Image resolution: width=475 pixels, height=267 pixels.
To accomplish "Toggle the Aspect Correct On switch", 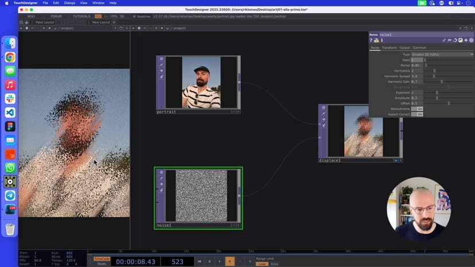I will (x=417, y=114).
